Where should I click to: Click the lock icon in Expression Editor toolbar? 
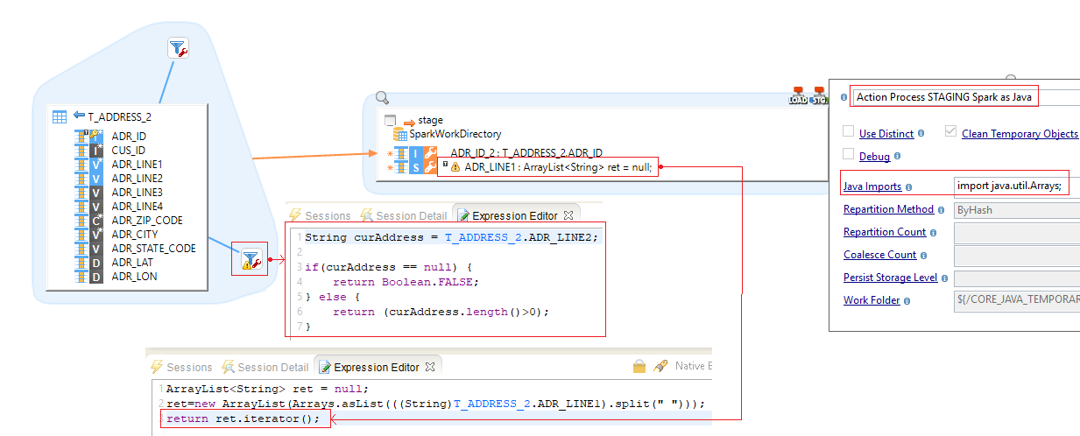click(x=639, y=367)
